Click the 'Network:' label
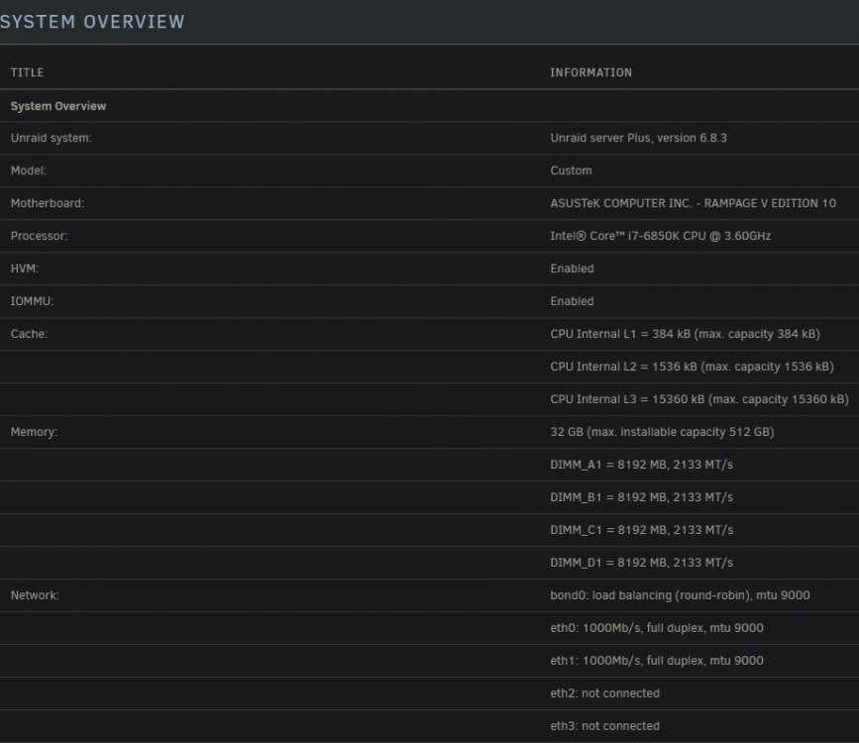 [x=35, y=595]
